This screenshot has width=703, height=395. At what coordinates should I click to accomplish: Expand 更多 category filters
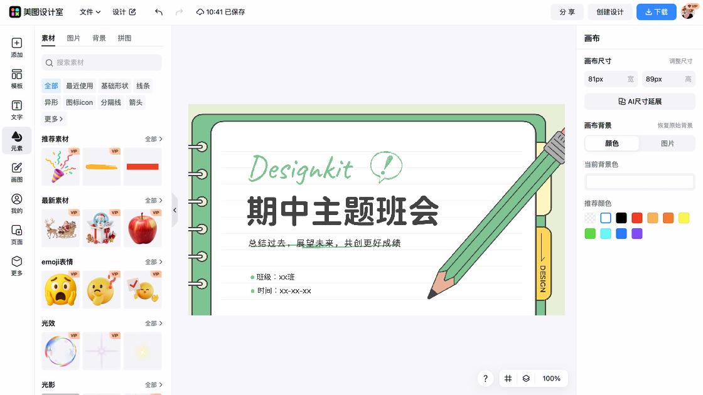tap(53, 118)
